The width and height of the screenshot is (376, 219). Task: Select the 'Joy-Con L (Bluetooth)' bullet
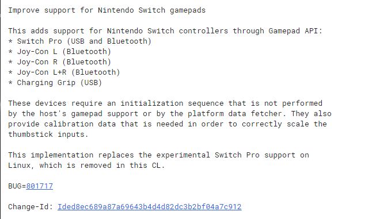point(59,52)
